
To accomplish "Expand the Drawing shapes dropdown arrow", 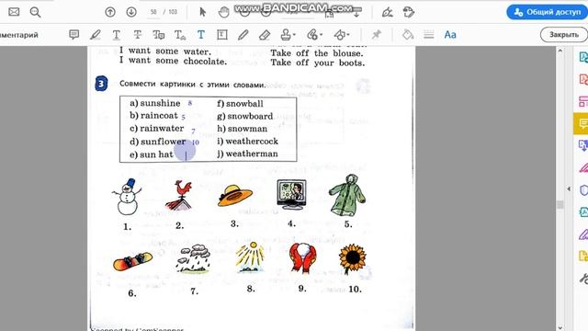I will [348, 35].
